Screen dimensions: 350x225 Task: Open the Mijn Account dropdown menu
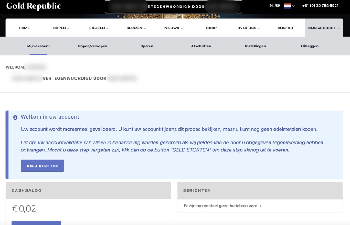tap(323, 28)
